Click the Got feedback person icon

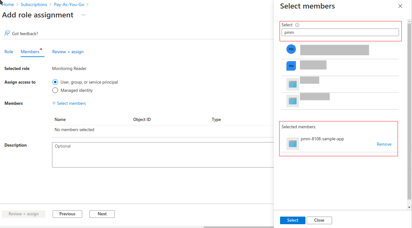tap(7, 34)
